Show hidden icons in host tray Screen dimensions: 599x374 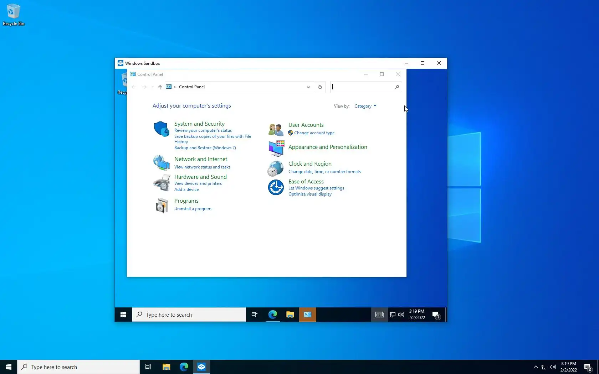pyautogui.click(x=536, y=367)
